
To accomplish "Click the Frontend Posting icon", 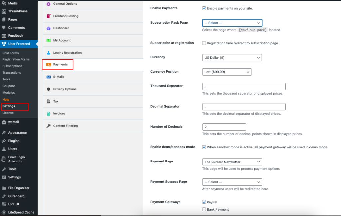I will (49, 16).
